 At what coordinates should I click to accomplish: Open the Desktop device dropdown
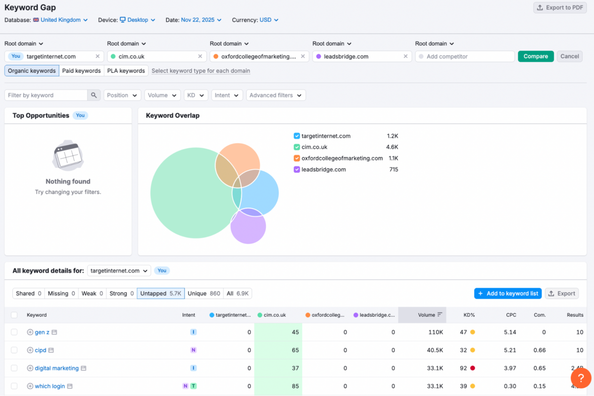(x=138, y=20)
